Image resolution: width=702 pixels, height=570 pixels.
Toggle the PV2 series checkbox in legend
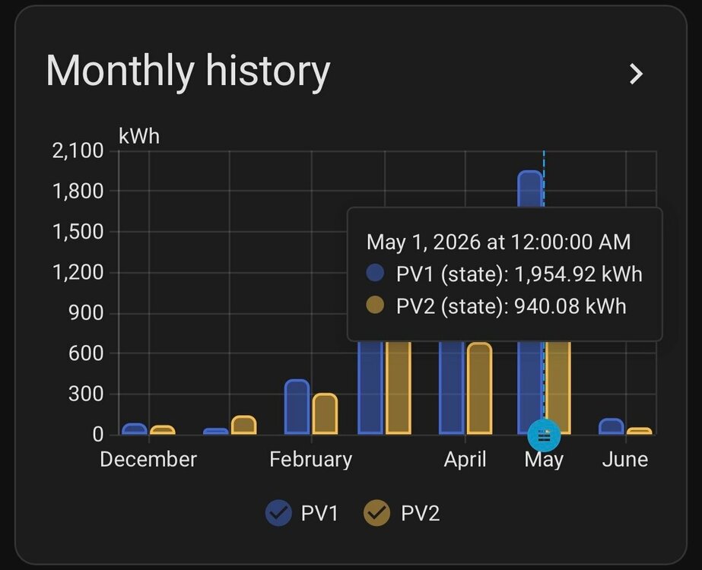click(x=377, y=513)
